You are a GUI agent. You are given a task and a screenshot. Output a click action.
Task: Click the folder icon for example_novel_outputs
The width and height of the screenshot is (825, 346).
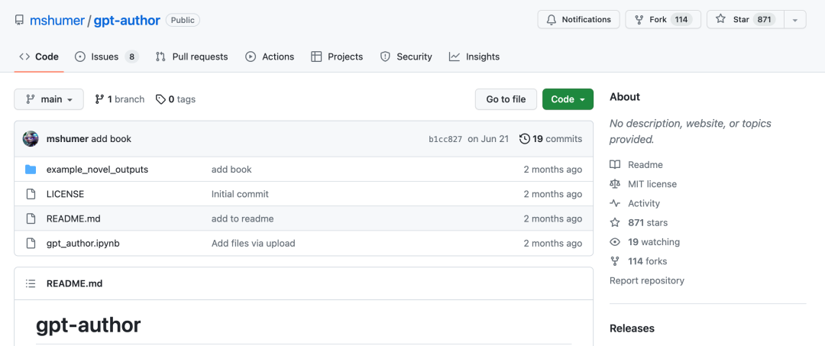click(x=31, y=170)
